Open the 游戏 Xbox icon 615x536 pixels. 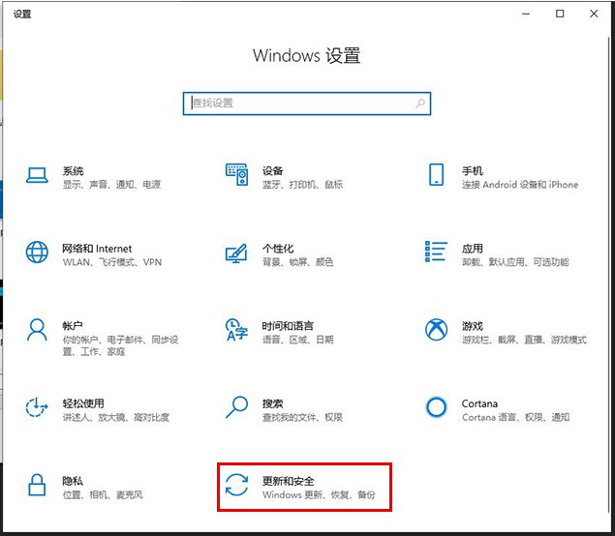point(436,330)
